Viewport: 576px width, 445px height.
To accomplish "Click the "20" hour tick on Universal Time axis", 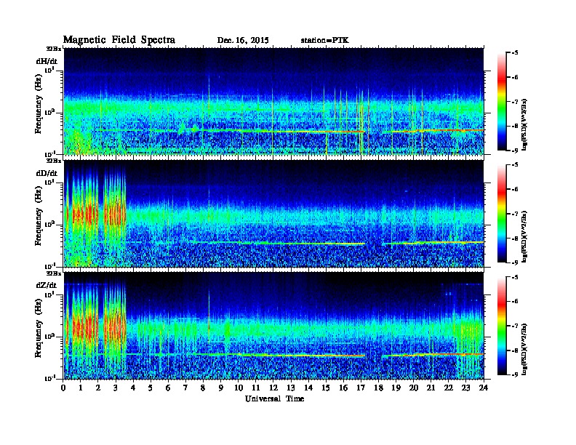I will coord(414,388).
